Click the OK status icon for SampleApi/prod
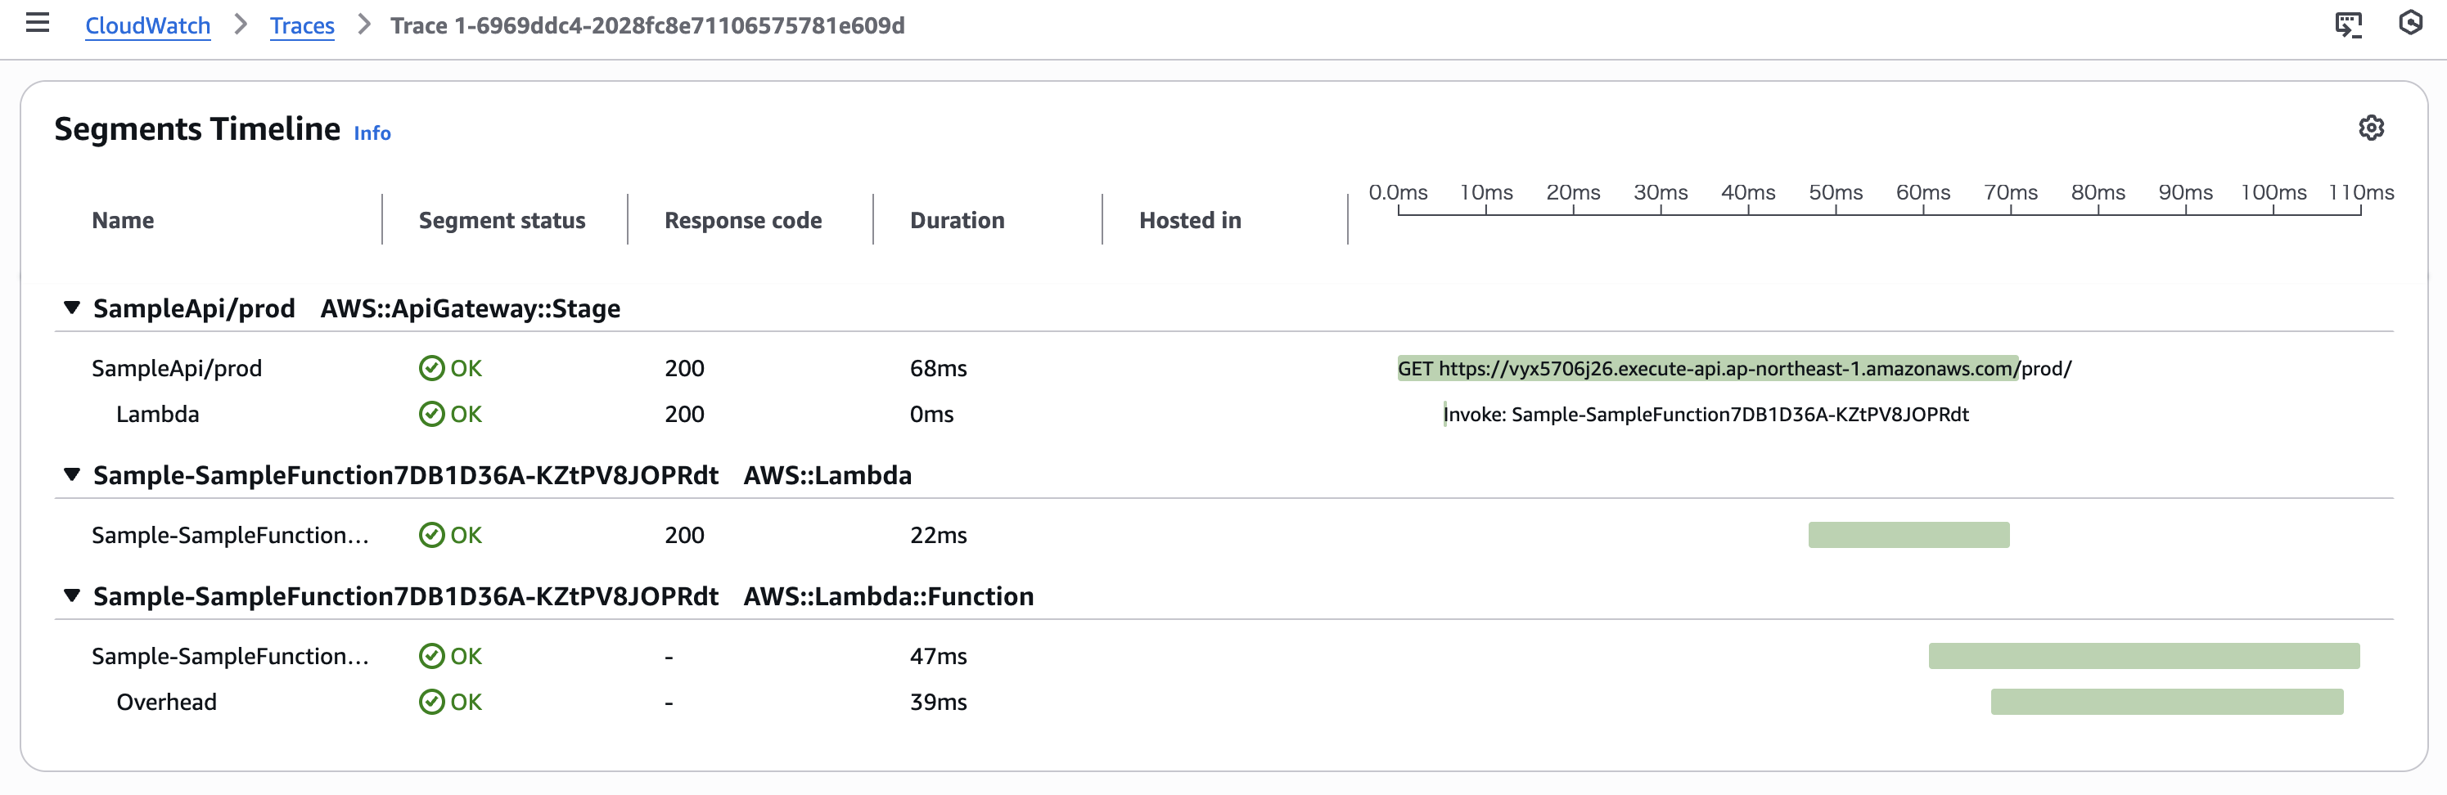 (431, 369)
